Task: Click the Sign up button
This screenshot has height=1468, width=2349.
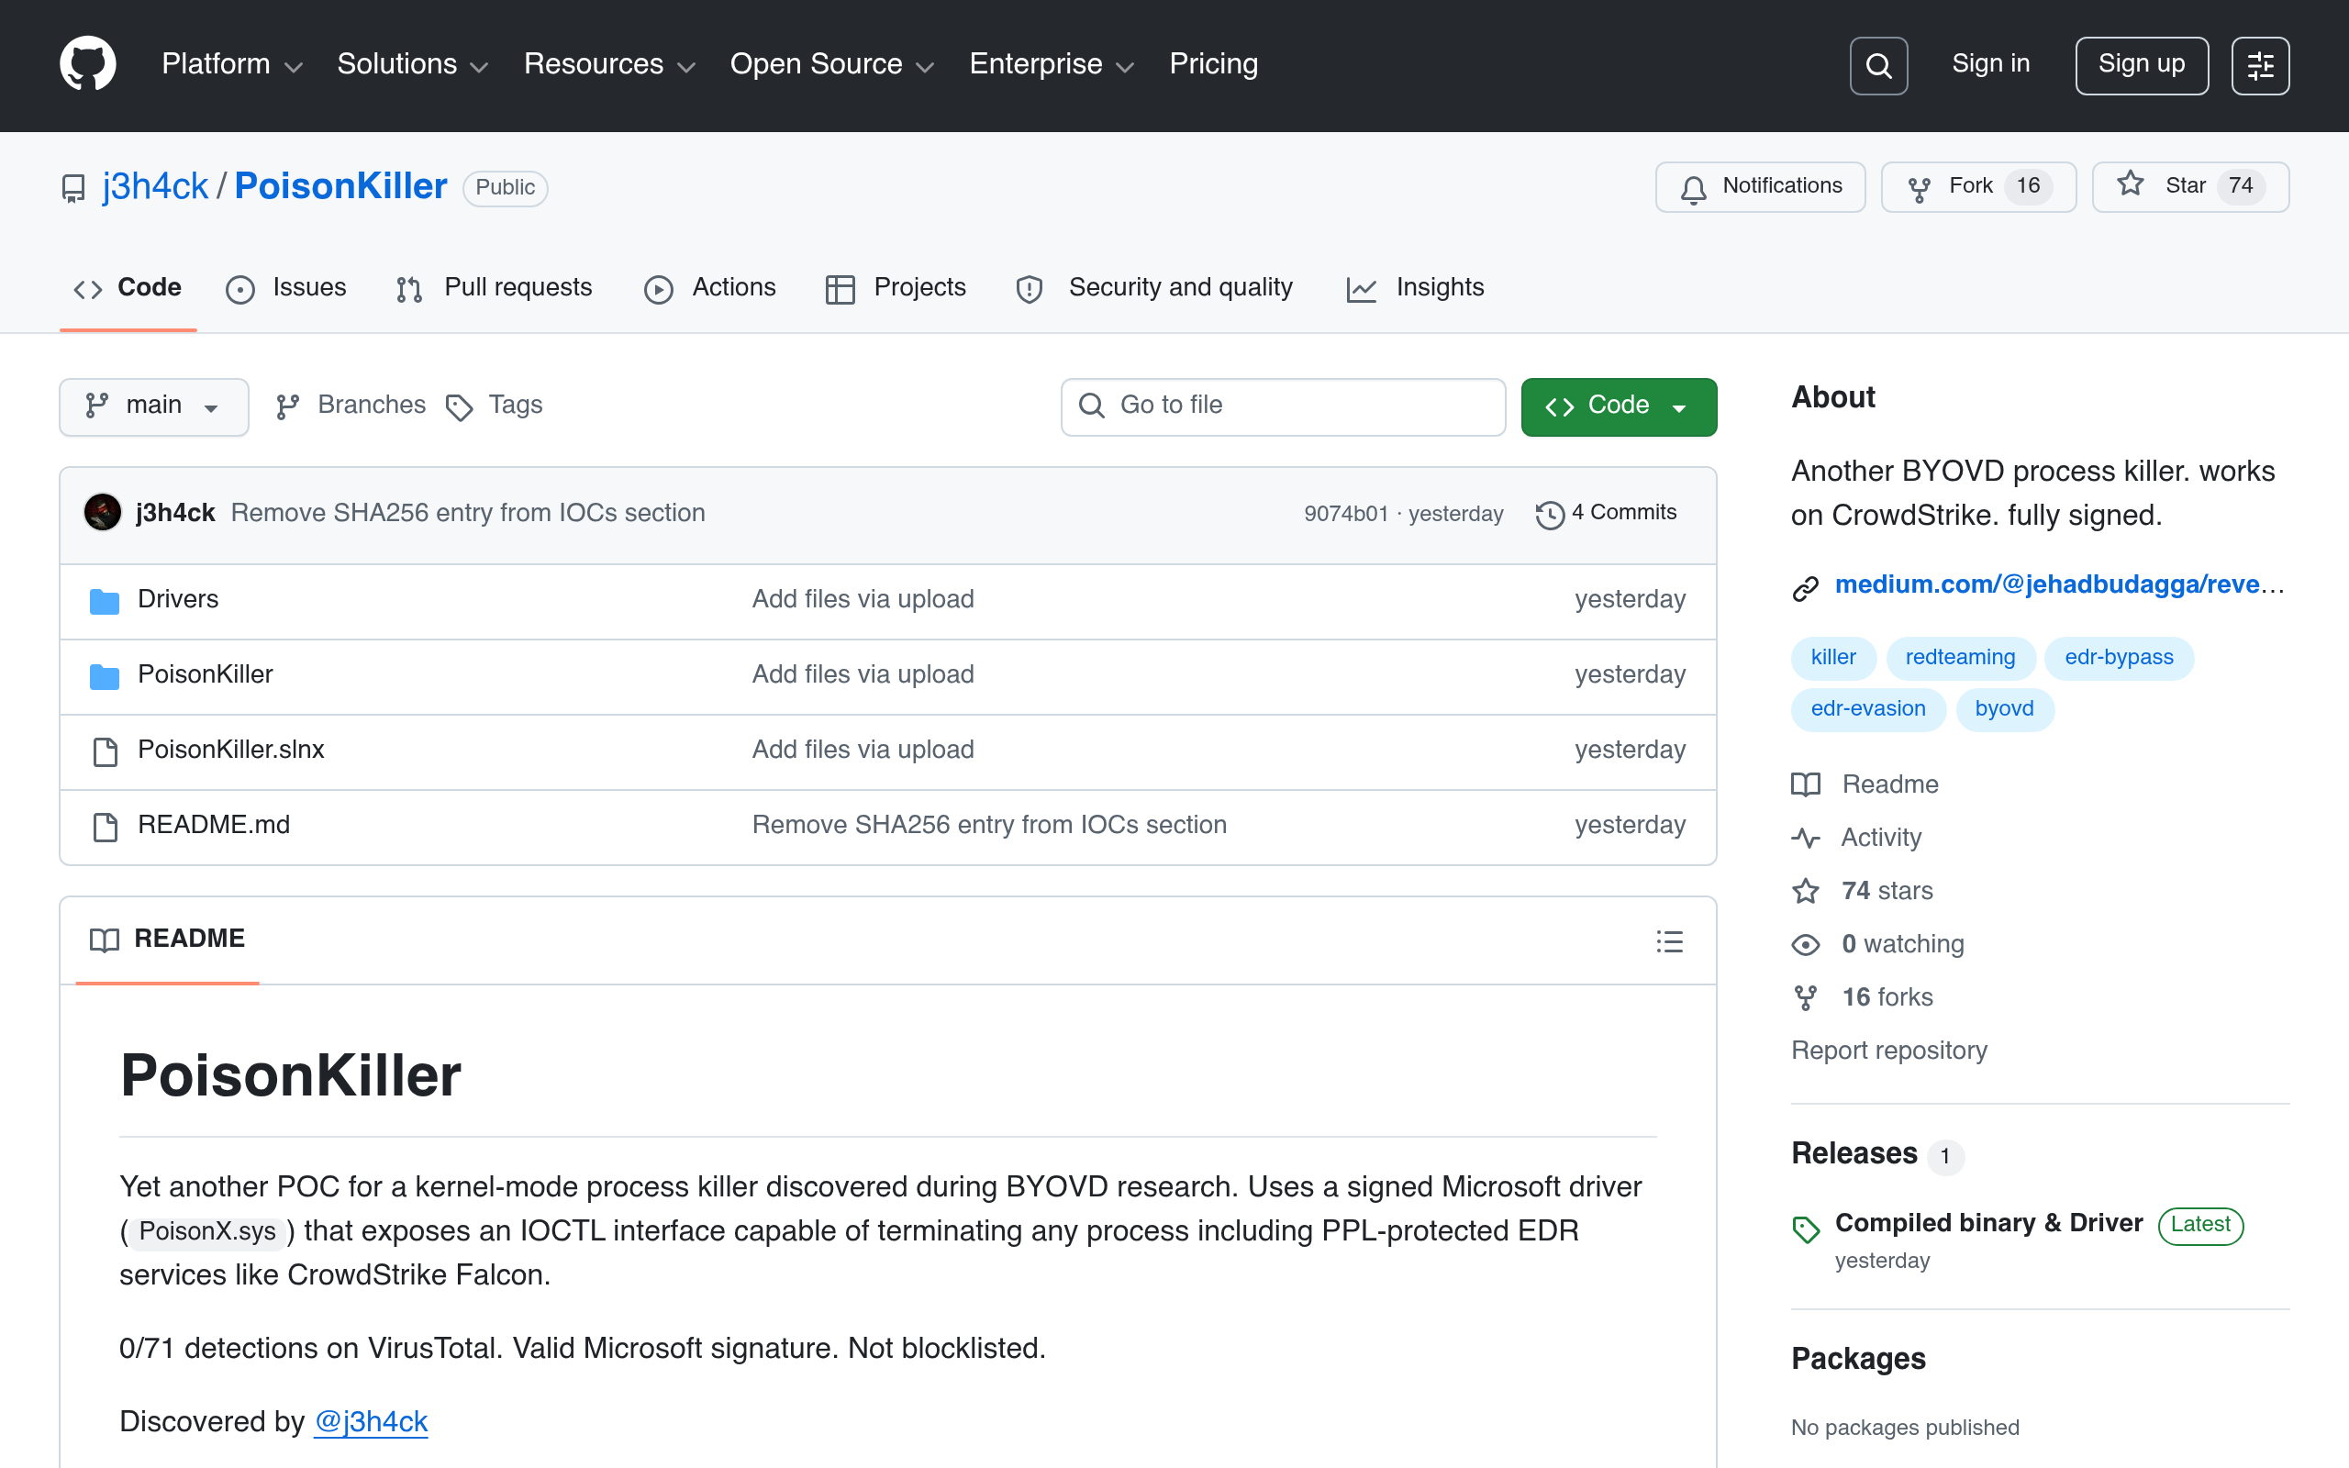Action: tap(2142, 65)
